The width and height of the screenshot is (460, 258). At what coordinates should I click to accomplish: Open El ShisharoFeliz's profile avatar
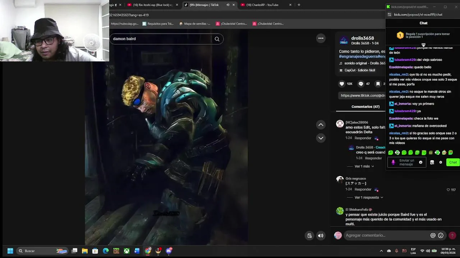pyautogui.click(x=340, y=211)
